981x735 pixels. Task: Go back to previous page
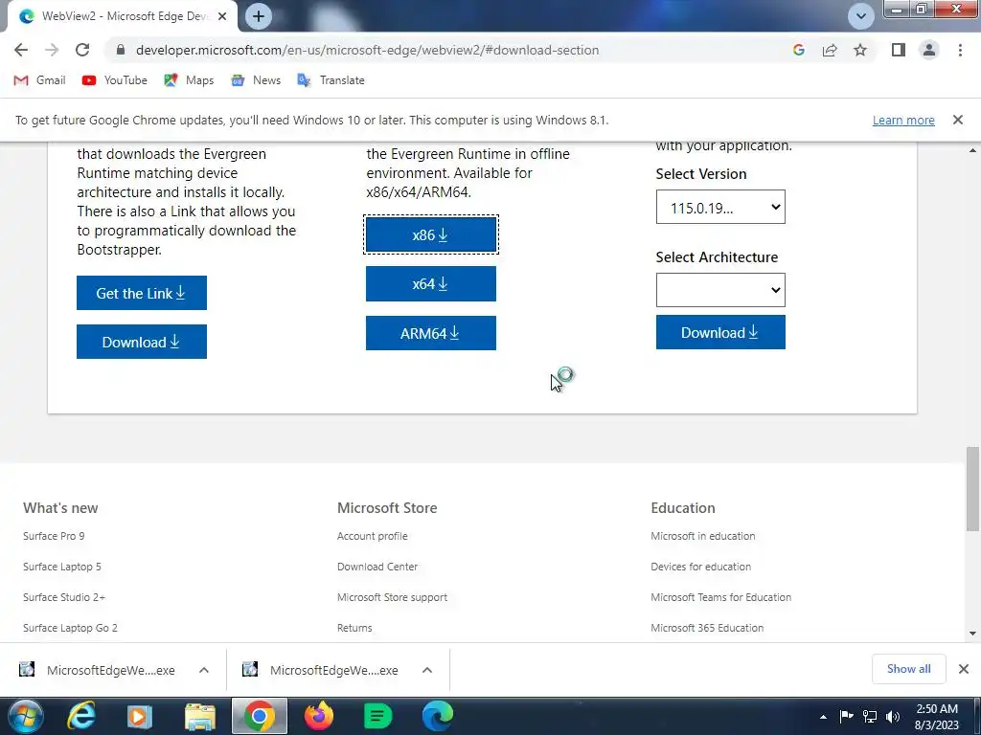(21, 50)
